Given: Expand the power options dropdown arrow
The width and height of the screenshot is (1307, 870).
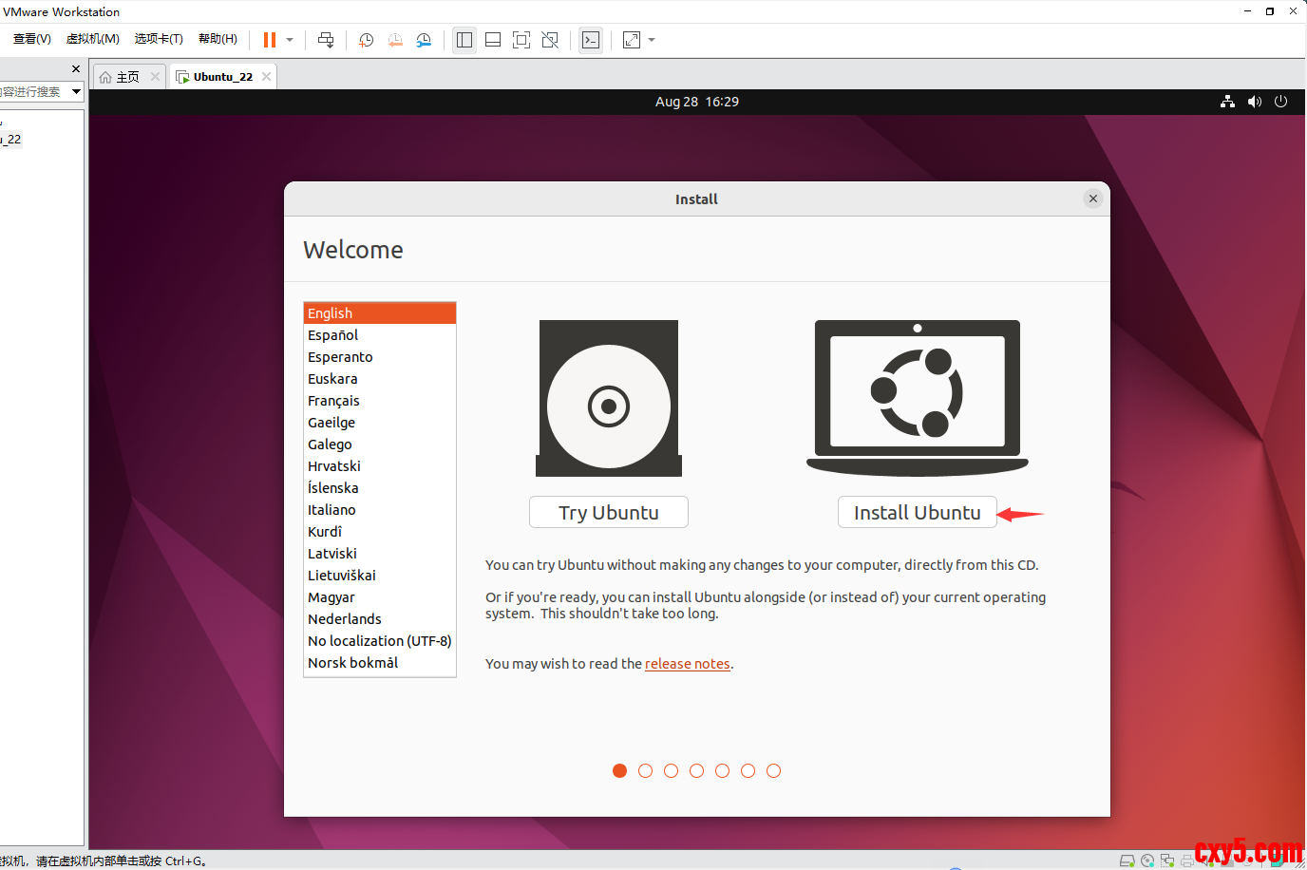Looking at the screenshot, I should 290,40.
